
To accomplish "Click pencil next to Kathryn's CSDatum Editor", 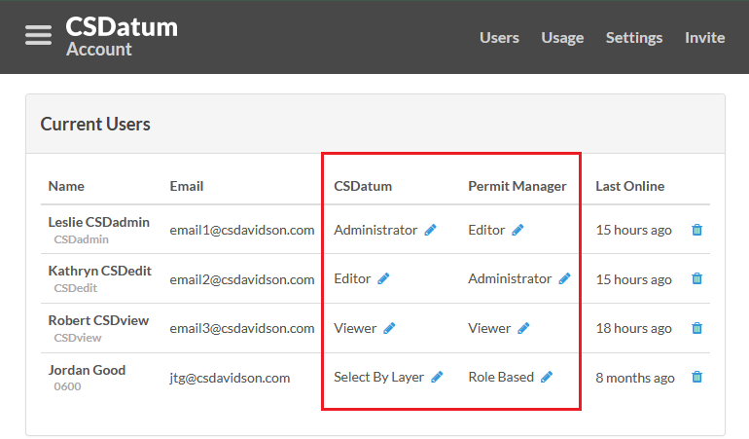I will click(x=383, y=278).
